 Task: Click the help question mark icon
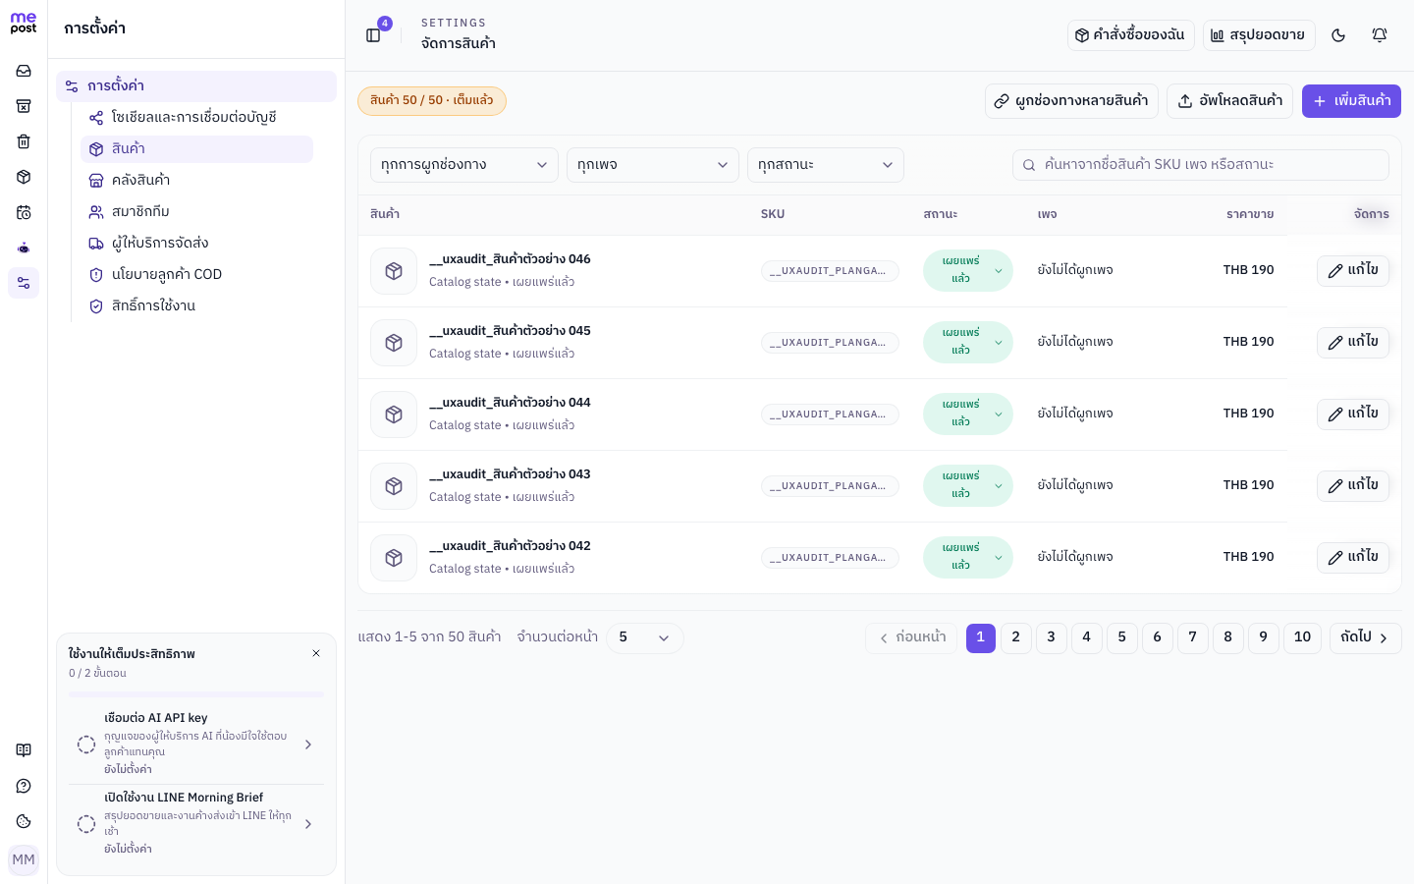coord(24,786)
